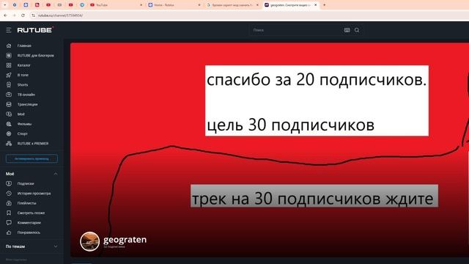Click the rocket icon beside В топе
This screenshot has height=264, width=469.
point(9,75)
